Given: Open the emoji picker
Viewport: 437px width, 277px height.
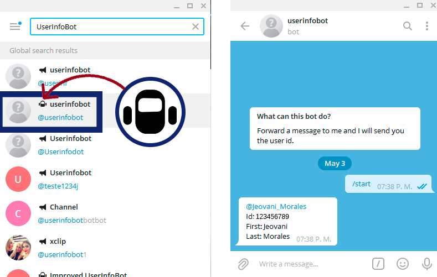Looking at the screenshot, I should [403, 264].
